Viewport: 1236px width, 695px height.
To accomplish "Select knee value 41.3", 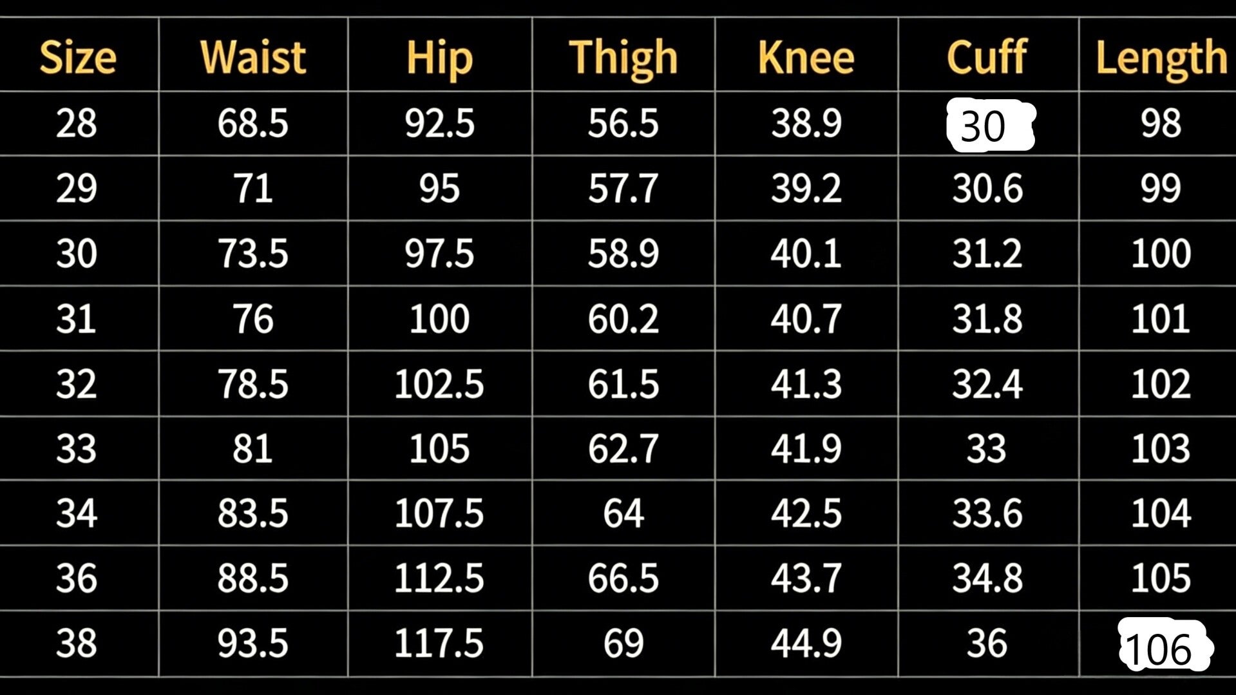I will [x=806, y=384].
